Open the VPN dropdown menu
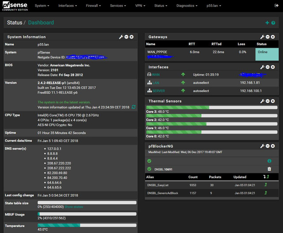283x233 pixels. [x=140, y=6]
